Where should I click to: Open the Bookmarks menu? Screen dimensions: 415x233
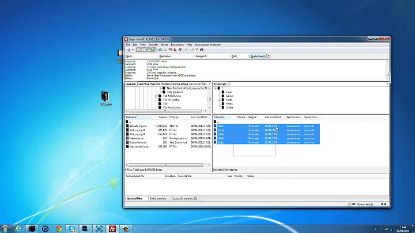pos(178,45)
